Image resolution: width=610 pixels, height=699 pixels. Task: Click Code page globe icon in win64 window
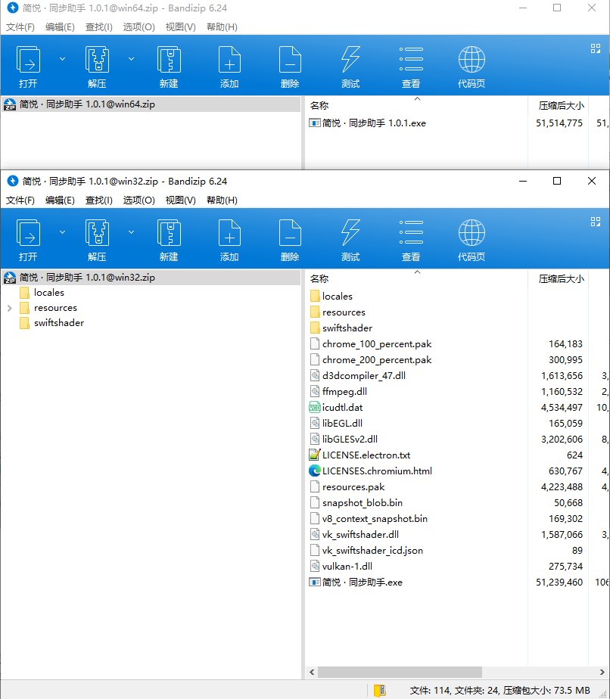click(472, 59)
